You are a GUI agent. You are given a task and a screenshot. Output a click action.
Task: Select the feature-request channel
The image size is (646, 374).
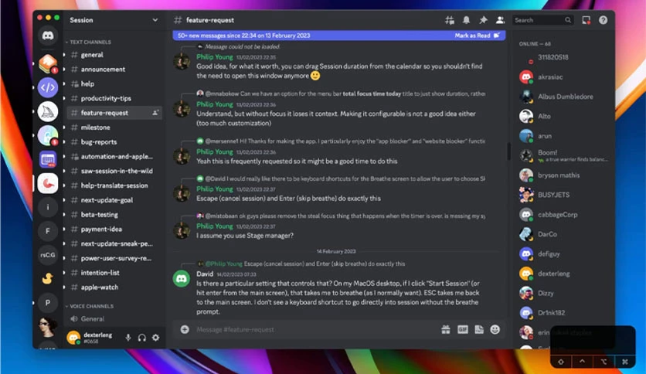coord(114,113)
